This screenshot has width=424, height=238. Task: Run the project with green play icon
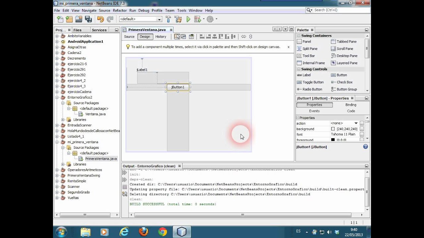188,19
